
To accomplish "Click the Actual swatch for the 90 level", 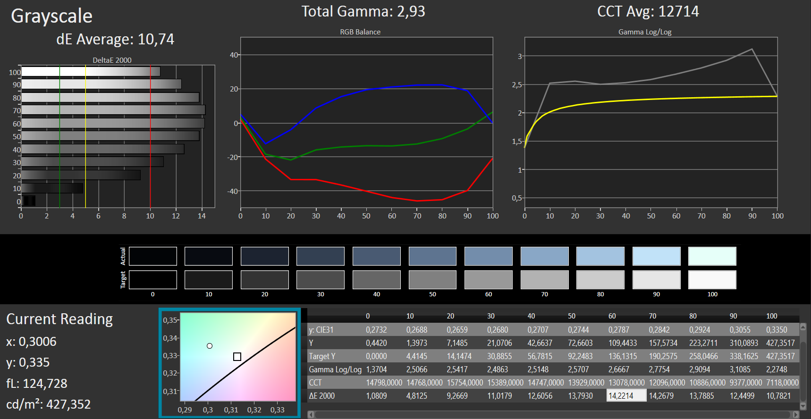I will pyautogui.click(x=657, y=256).
